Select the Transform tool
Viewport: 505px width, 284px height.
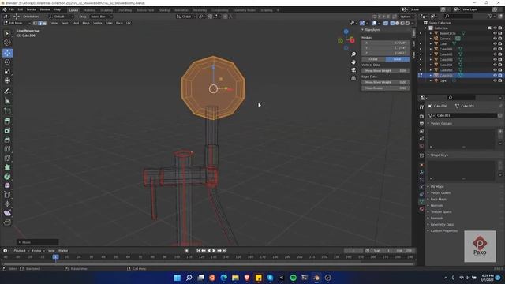coord(7,80)
